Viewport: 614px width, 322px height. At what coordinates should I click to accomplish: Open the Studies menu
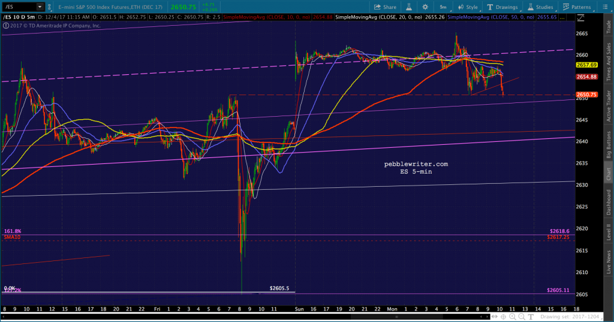pos(540,7)
